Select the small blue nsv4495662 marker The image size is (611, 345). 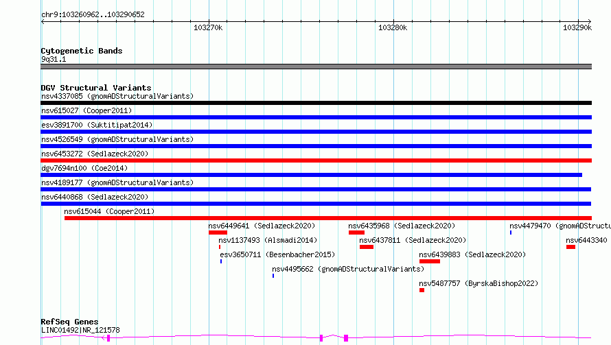[x=273, y=276]
